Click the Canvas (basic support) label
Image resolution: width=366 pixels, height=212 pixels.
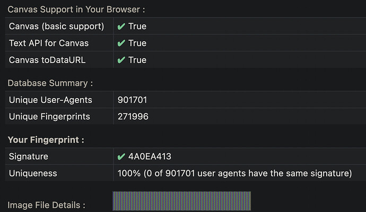56,26
